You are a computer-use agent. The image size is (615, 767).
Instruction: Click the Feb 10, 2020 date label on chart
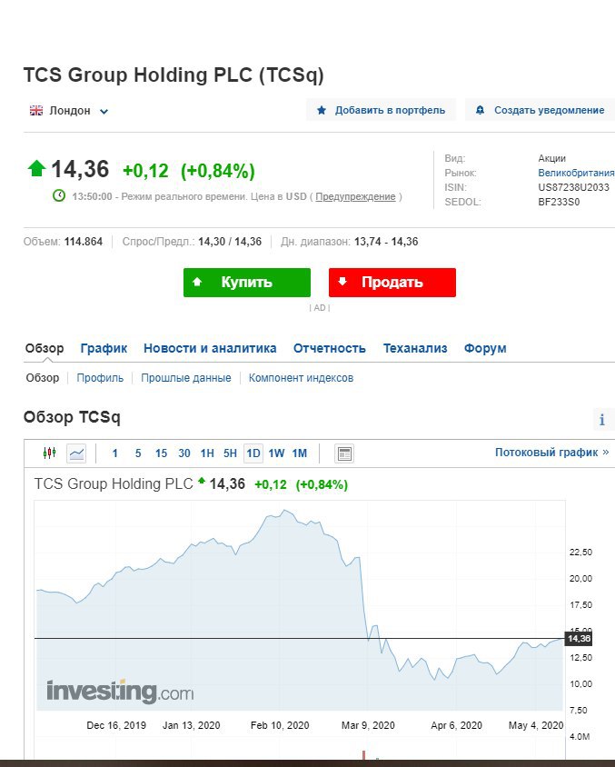(x=280, y=725)
